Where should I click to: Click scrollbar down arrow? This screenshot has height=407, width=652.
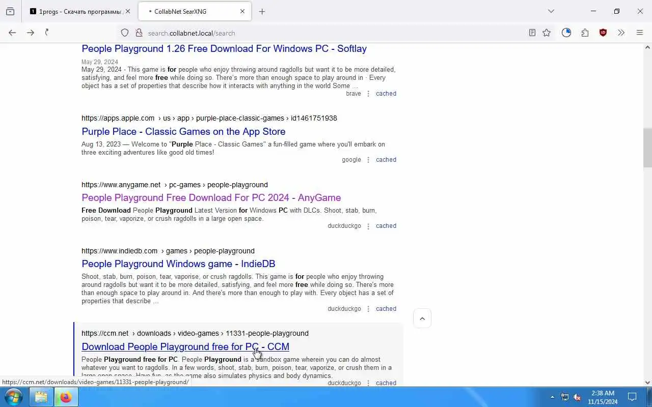coord(647,383)
